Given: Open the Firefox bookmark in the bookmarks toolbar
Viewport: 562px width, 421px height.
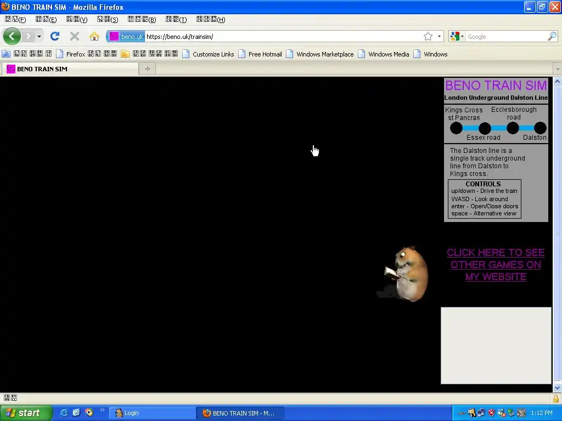Looking at the screenshot, I should [86, 54].
